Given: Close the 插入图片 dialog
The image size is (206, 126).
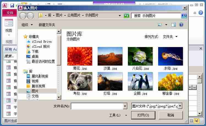Looking at the screenshot, I should [x=185, y=8].
